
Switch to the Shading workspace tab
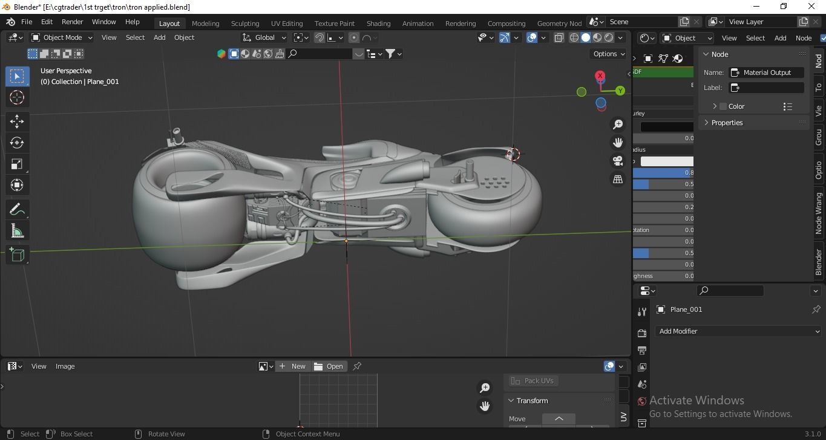[378, 23]
